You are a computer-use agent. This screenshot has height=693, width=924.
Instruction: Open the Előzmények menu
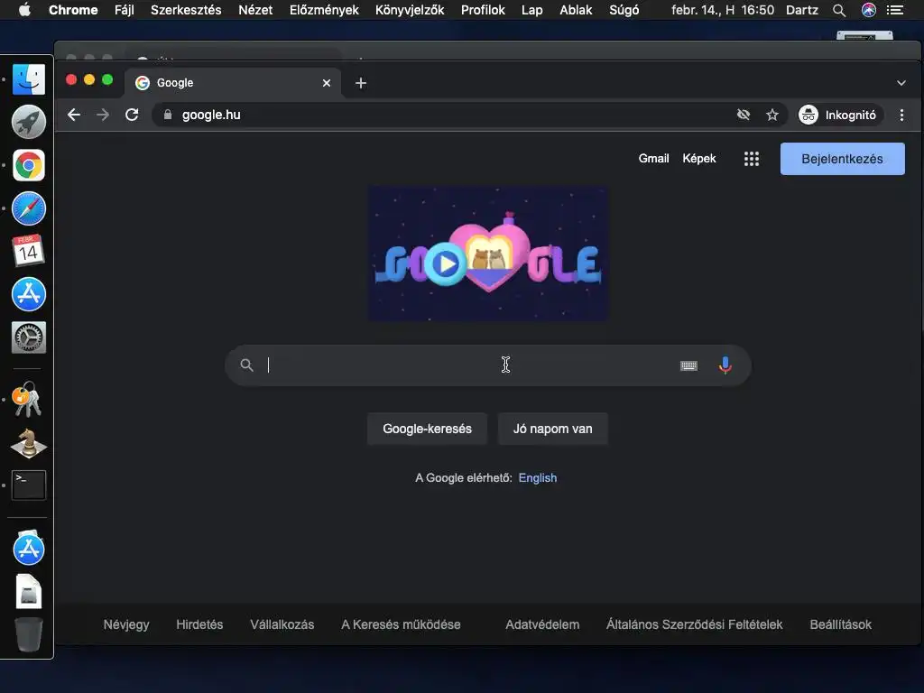pyautogui.click(x=324, y=10)
